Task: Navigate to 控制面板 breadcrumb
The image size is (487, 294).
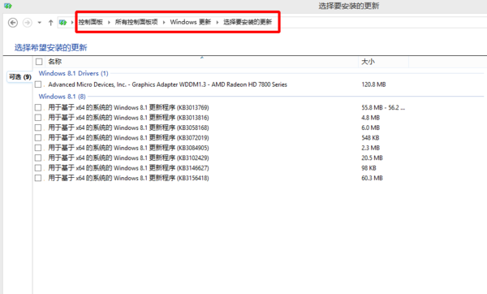Action: tap(91, 22)
